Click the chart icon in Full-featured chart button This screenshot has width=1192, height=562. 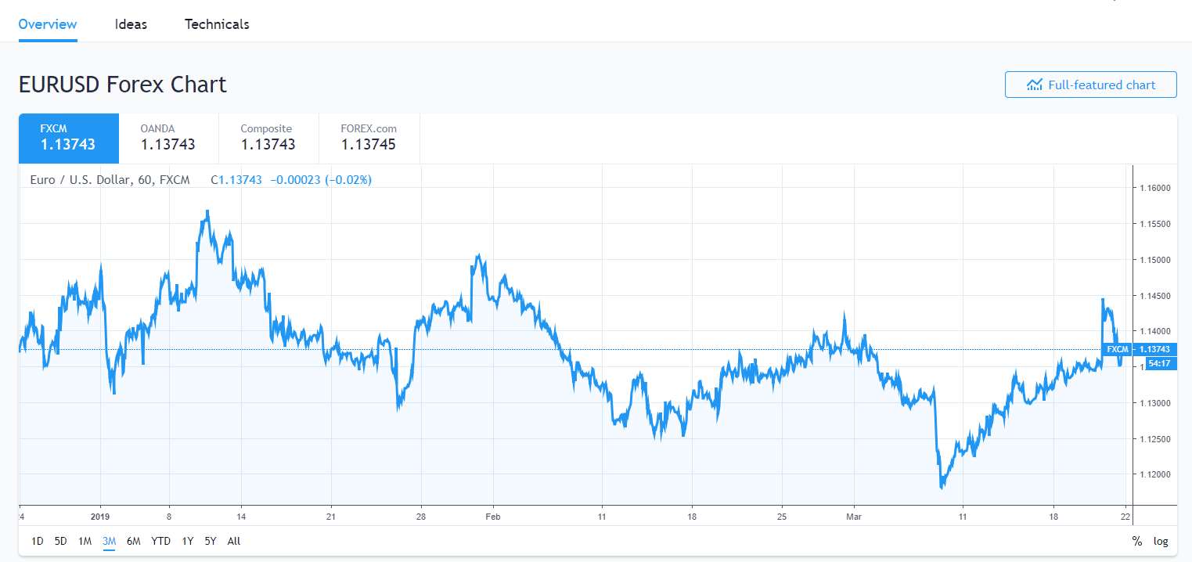coord(1035,85)
